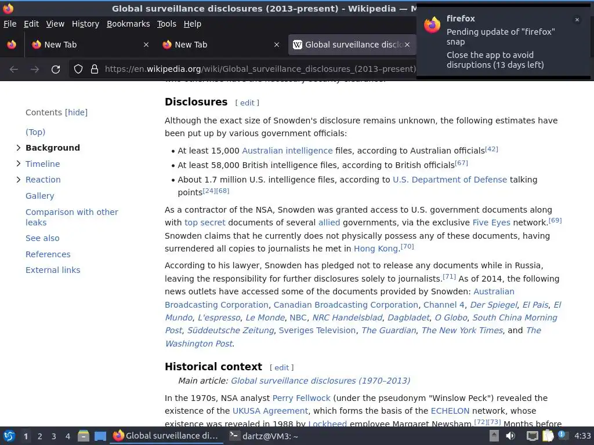Image resolution: width=594 pixels, height=445 pixels.
Task: Focus the dartz@VM3 terminal in the taskbar
Action: coord(264,436)
